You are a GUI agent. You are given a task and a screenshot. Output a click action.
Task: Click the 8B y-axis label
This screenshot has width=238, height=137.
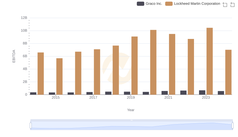tap(25, 43)
